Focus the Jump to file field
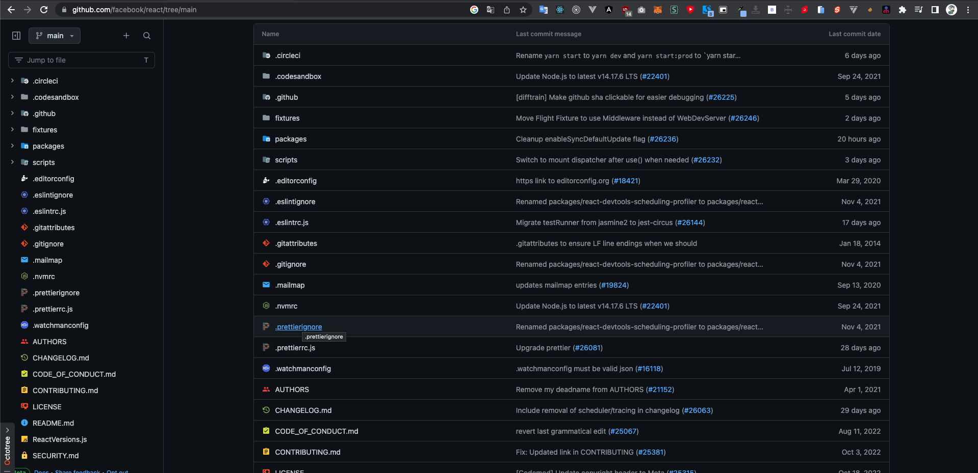This screenshot has width=978, height=473. coord(82,60)
